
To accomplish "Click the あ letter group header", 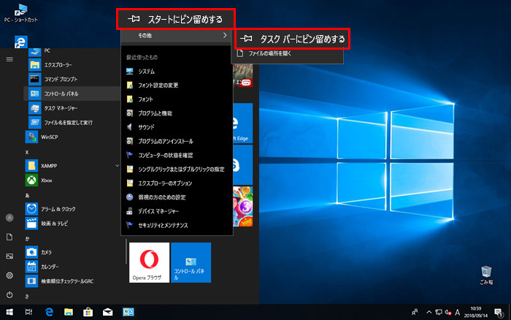I will click(27, 195).
